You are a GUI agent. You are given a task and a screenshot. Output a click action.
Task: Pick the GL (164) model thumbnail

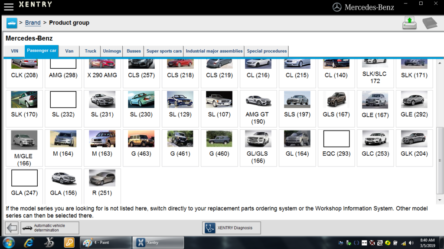tap(297, 139)
